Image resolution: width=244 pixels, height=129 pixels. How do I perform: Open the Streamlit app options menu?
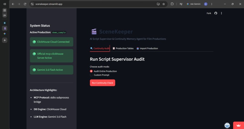coord(221,13)
